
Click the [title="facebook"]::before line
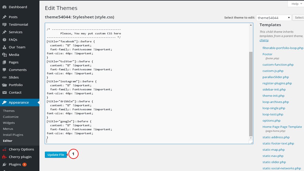point(71,41)
